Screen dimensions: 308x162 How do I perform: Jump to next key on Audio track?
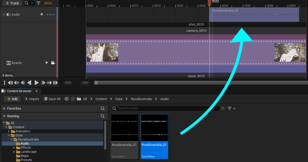pos(53,15)
